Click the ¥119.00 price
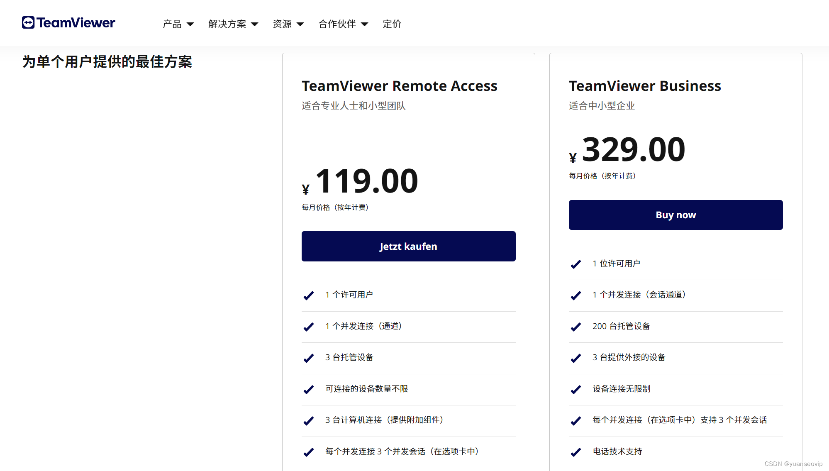 366,181
